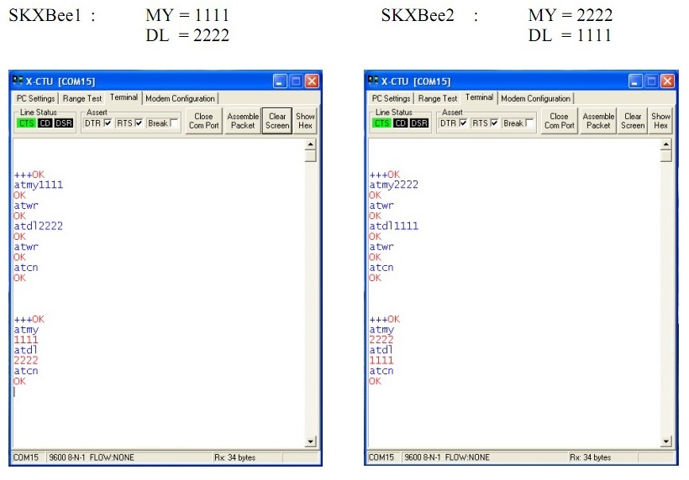Open PC Settings tab in left X-CTU window

[35, 99]
